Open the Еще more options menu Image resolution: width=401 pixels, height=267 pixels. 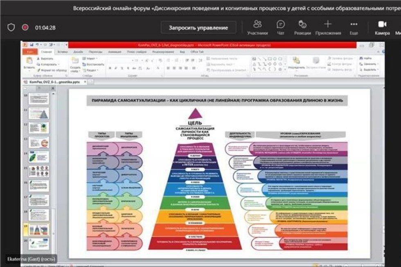tap(354, 27)
